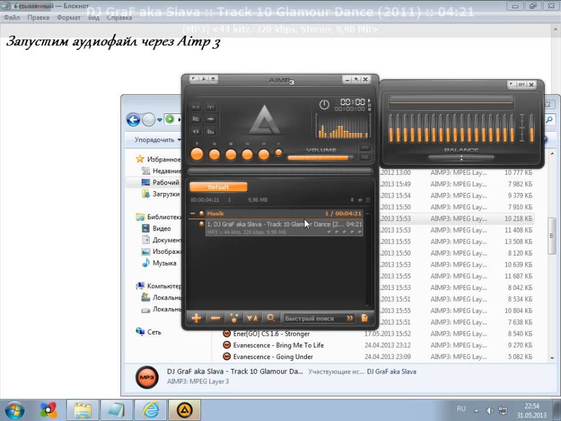
Task: Open playlist search magnifier icon
Action: pos(271,318)
